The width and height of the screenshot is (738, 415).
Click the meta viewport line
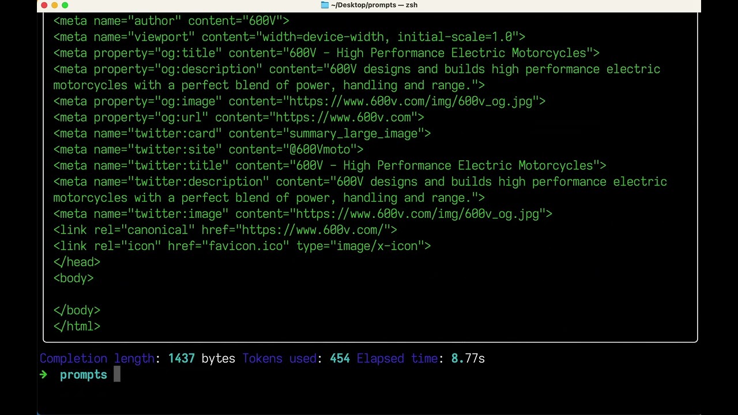[289, 37]
